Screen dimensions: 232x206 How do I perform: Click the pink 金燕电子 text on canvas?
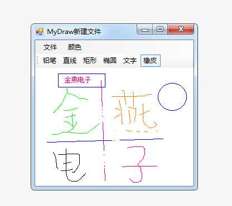[78, 80]
